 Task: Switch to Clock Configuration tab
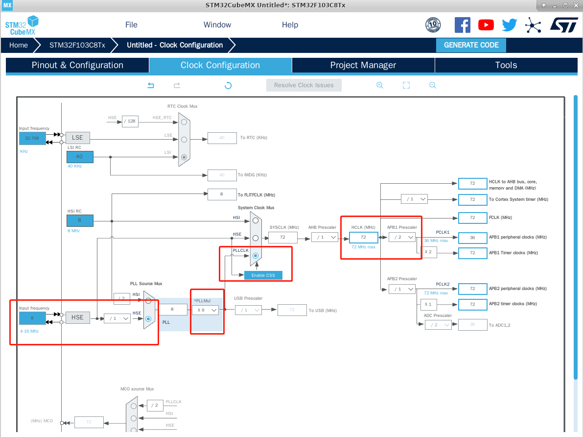[220, 65]
